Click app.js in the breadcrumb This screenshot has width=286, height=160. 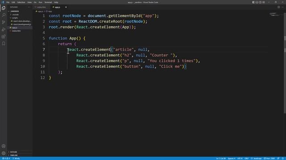(40, 12)
